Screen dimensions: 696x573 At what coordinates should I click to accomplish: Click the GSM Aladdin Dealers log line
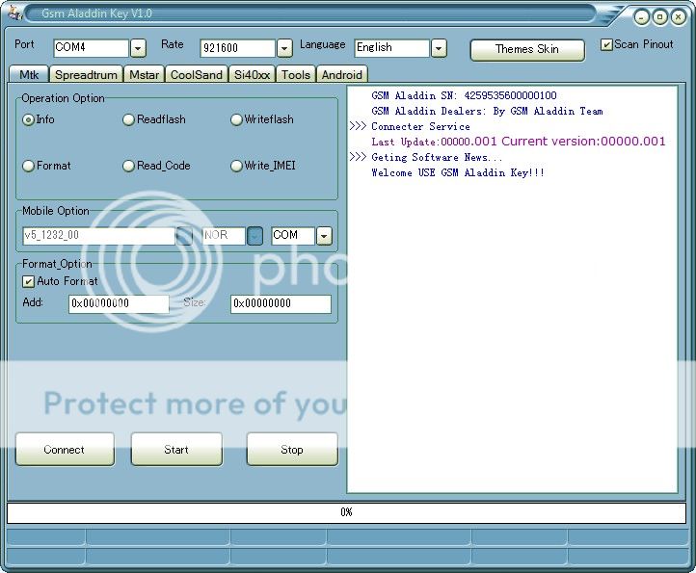[x=487, y=111]
